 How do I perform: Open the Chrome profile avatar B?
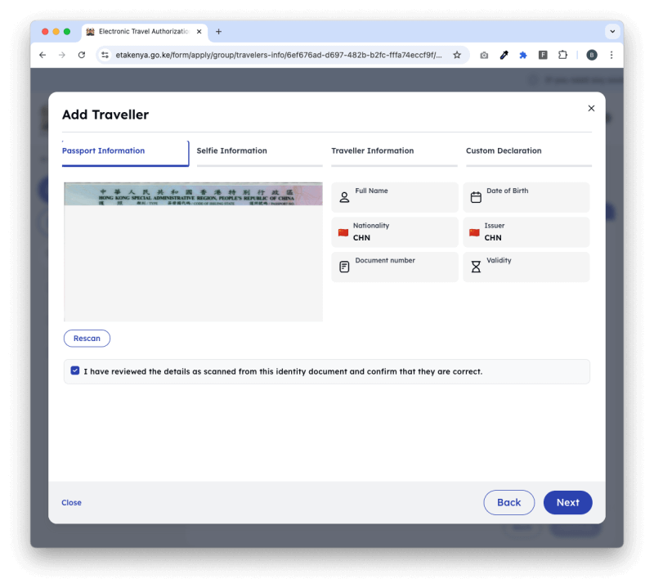pyautogui.click(x=591, y=55)
